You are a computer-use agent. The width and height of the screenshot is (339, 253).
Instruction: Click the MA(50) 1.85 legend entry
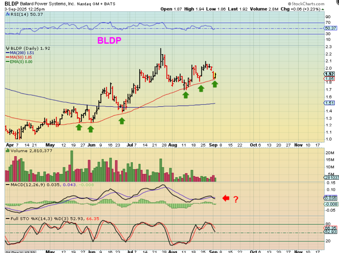click(x=19, y=57)
